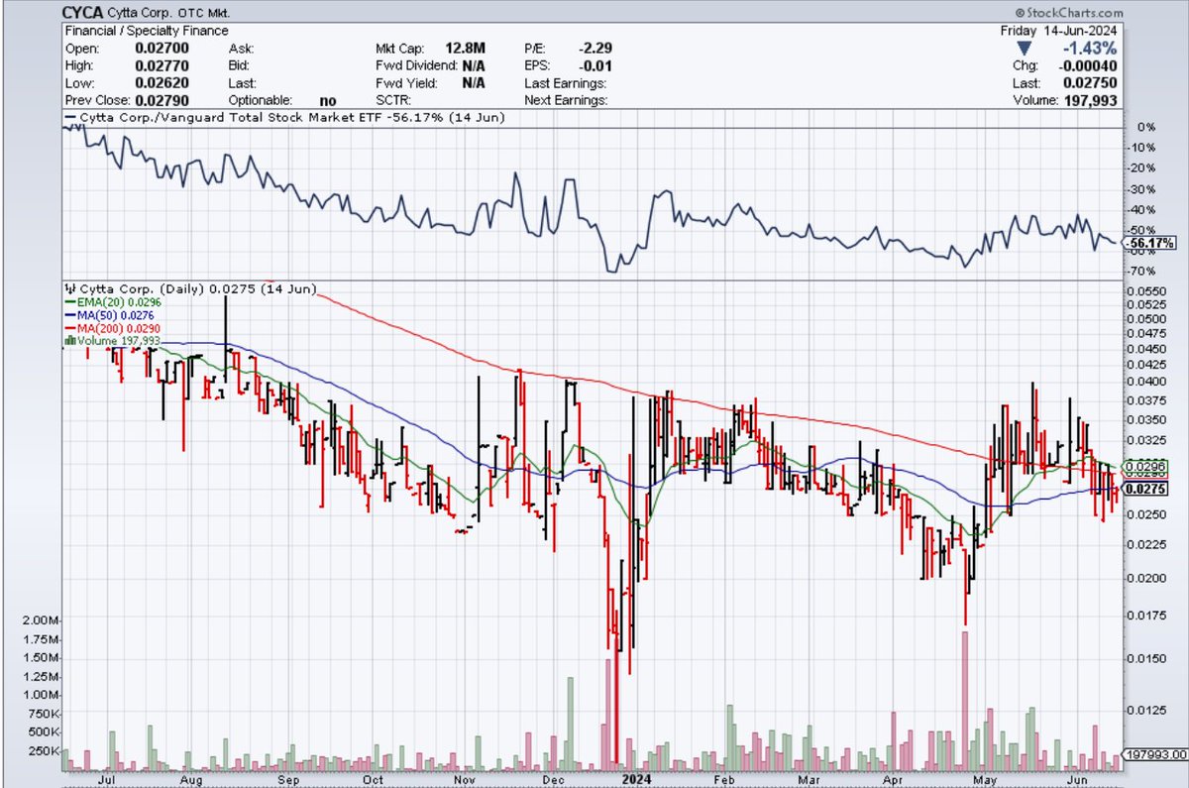Click the -56.17% performance marker on the right

tap(1149, 240)
